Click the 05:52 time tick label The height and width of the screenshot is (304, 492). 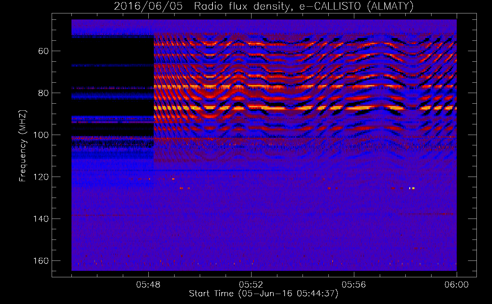(251, 285)
